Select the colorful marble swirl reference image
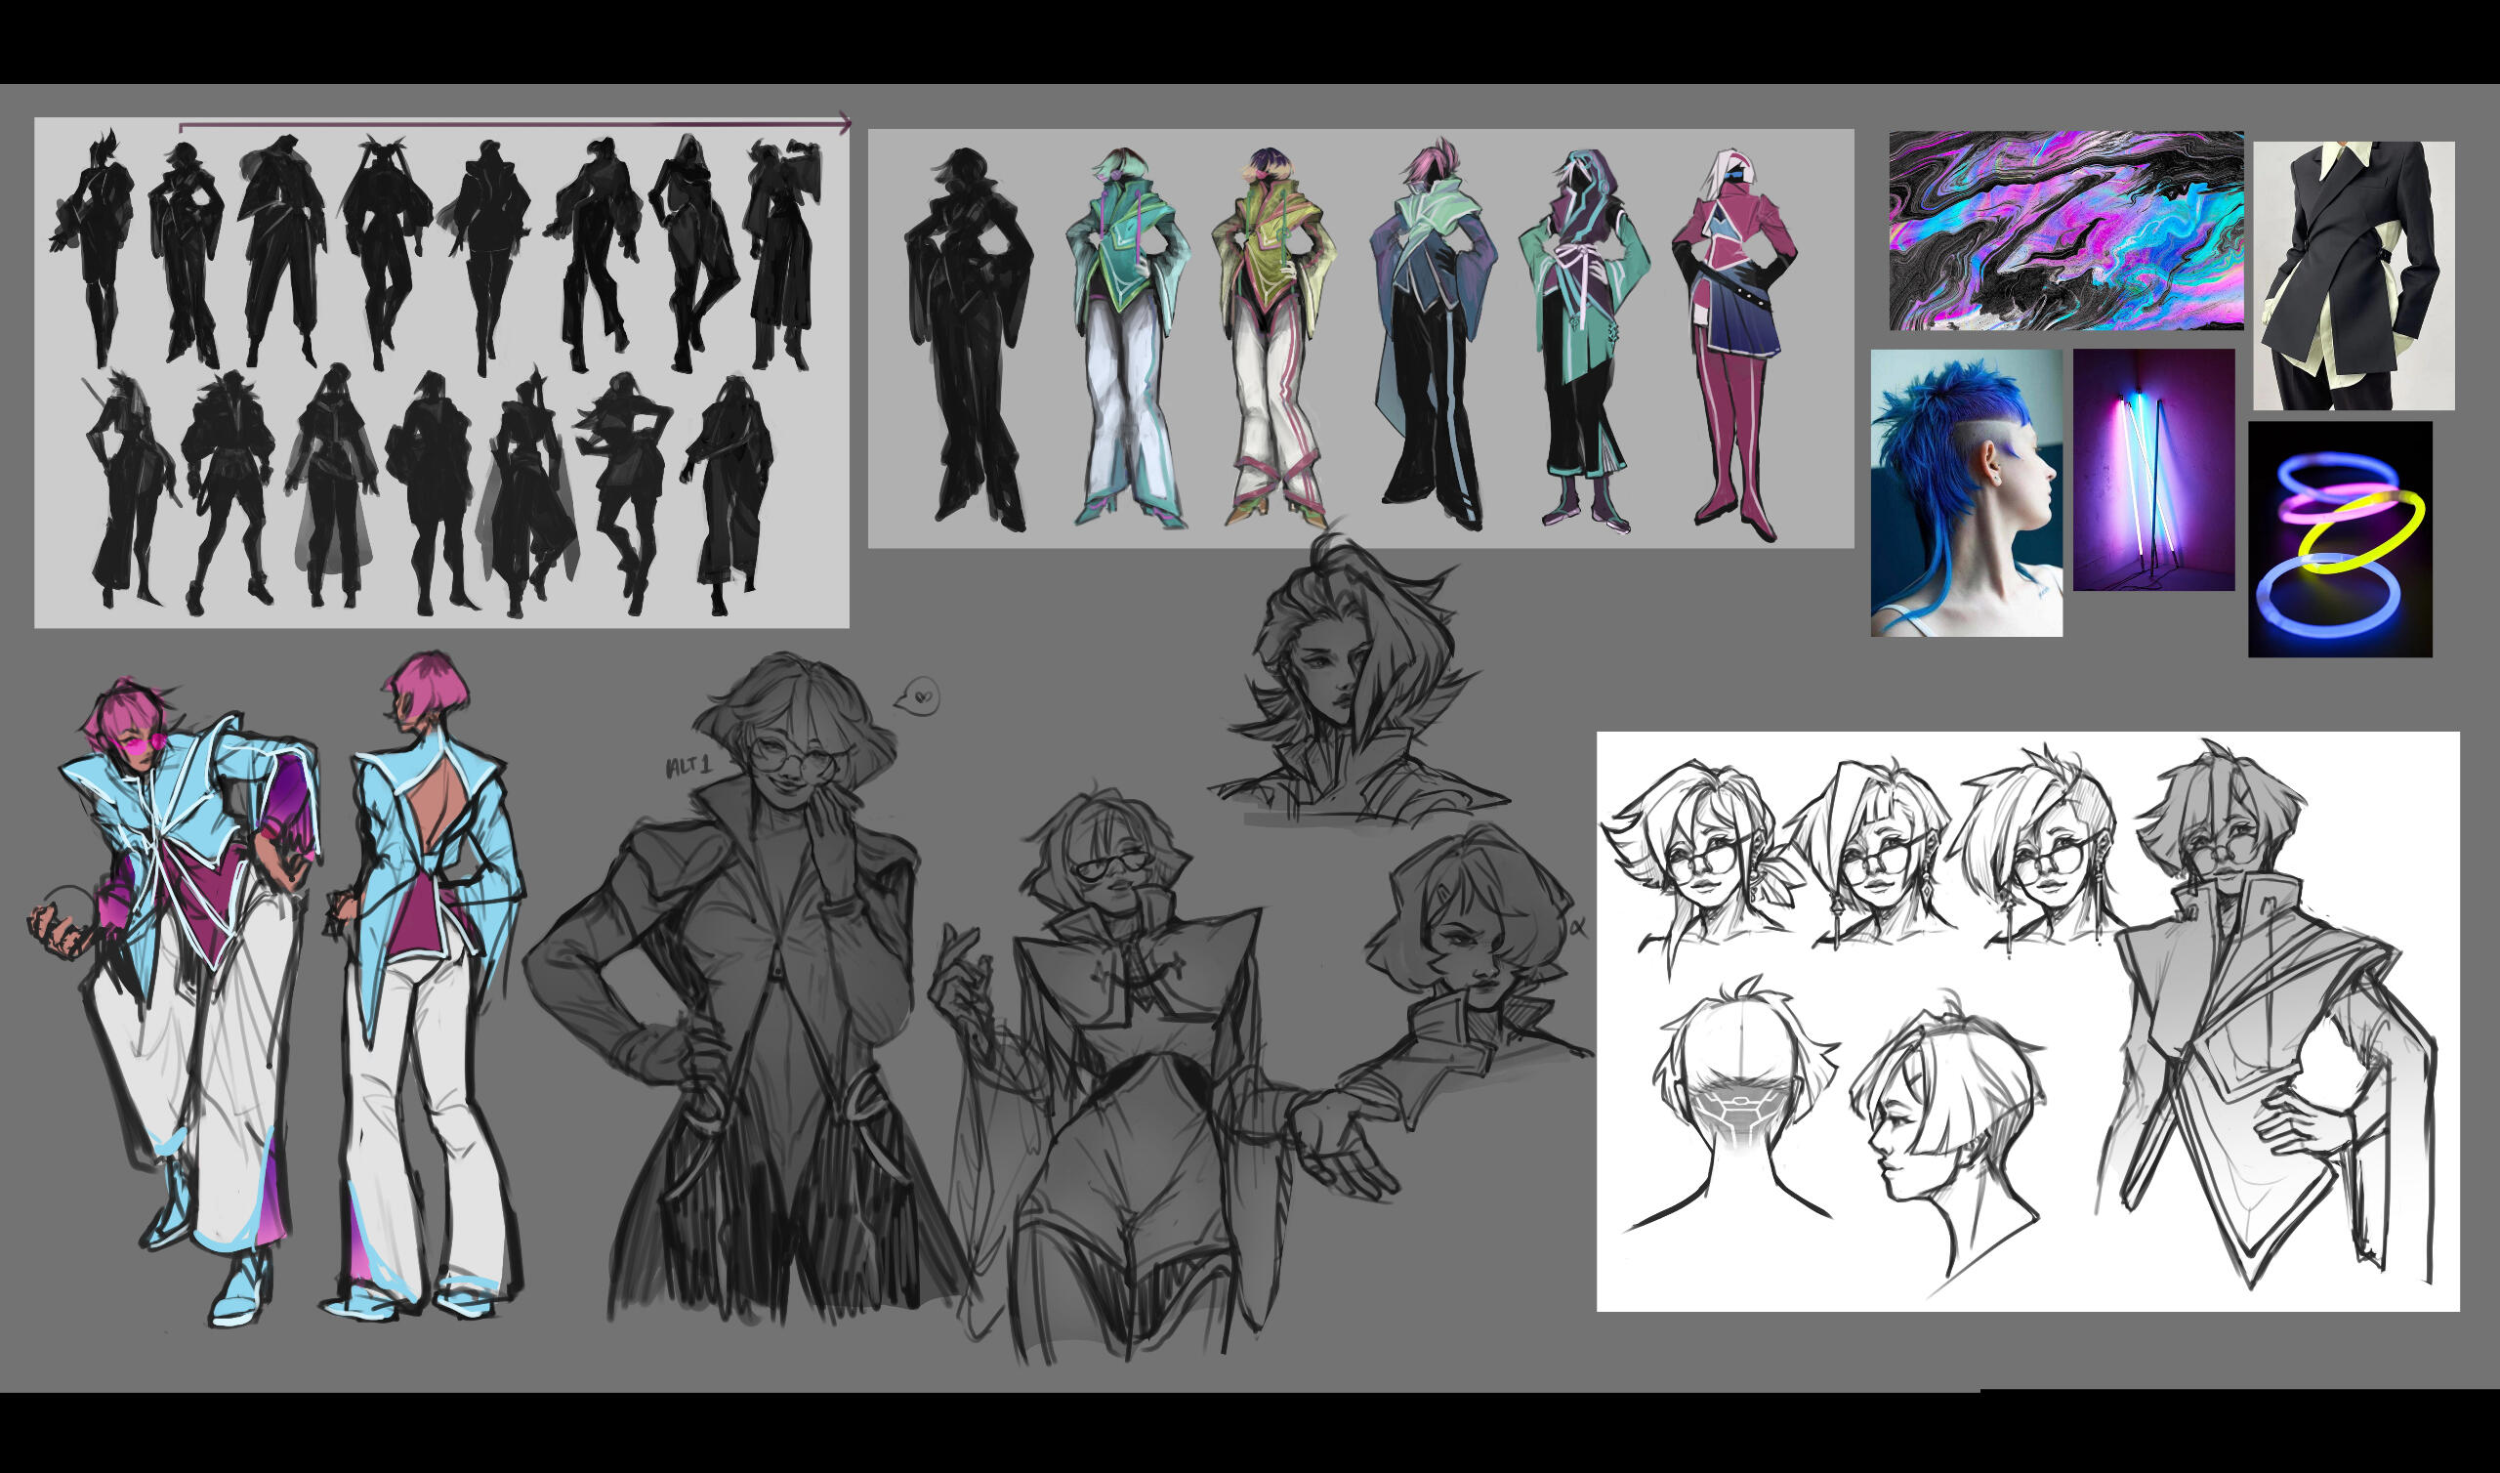This screenshot has height=1473, width=2500. pos(2065,231)
